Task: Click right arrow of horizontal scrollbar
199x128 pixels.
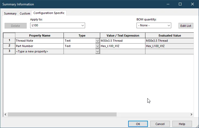Action: click(191, 114)
